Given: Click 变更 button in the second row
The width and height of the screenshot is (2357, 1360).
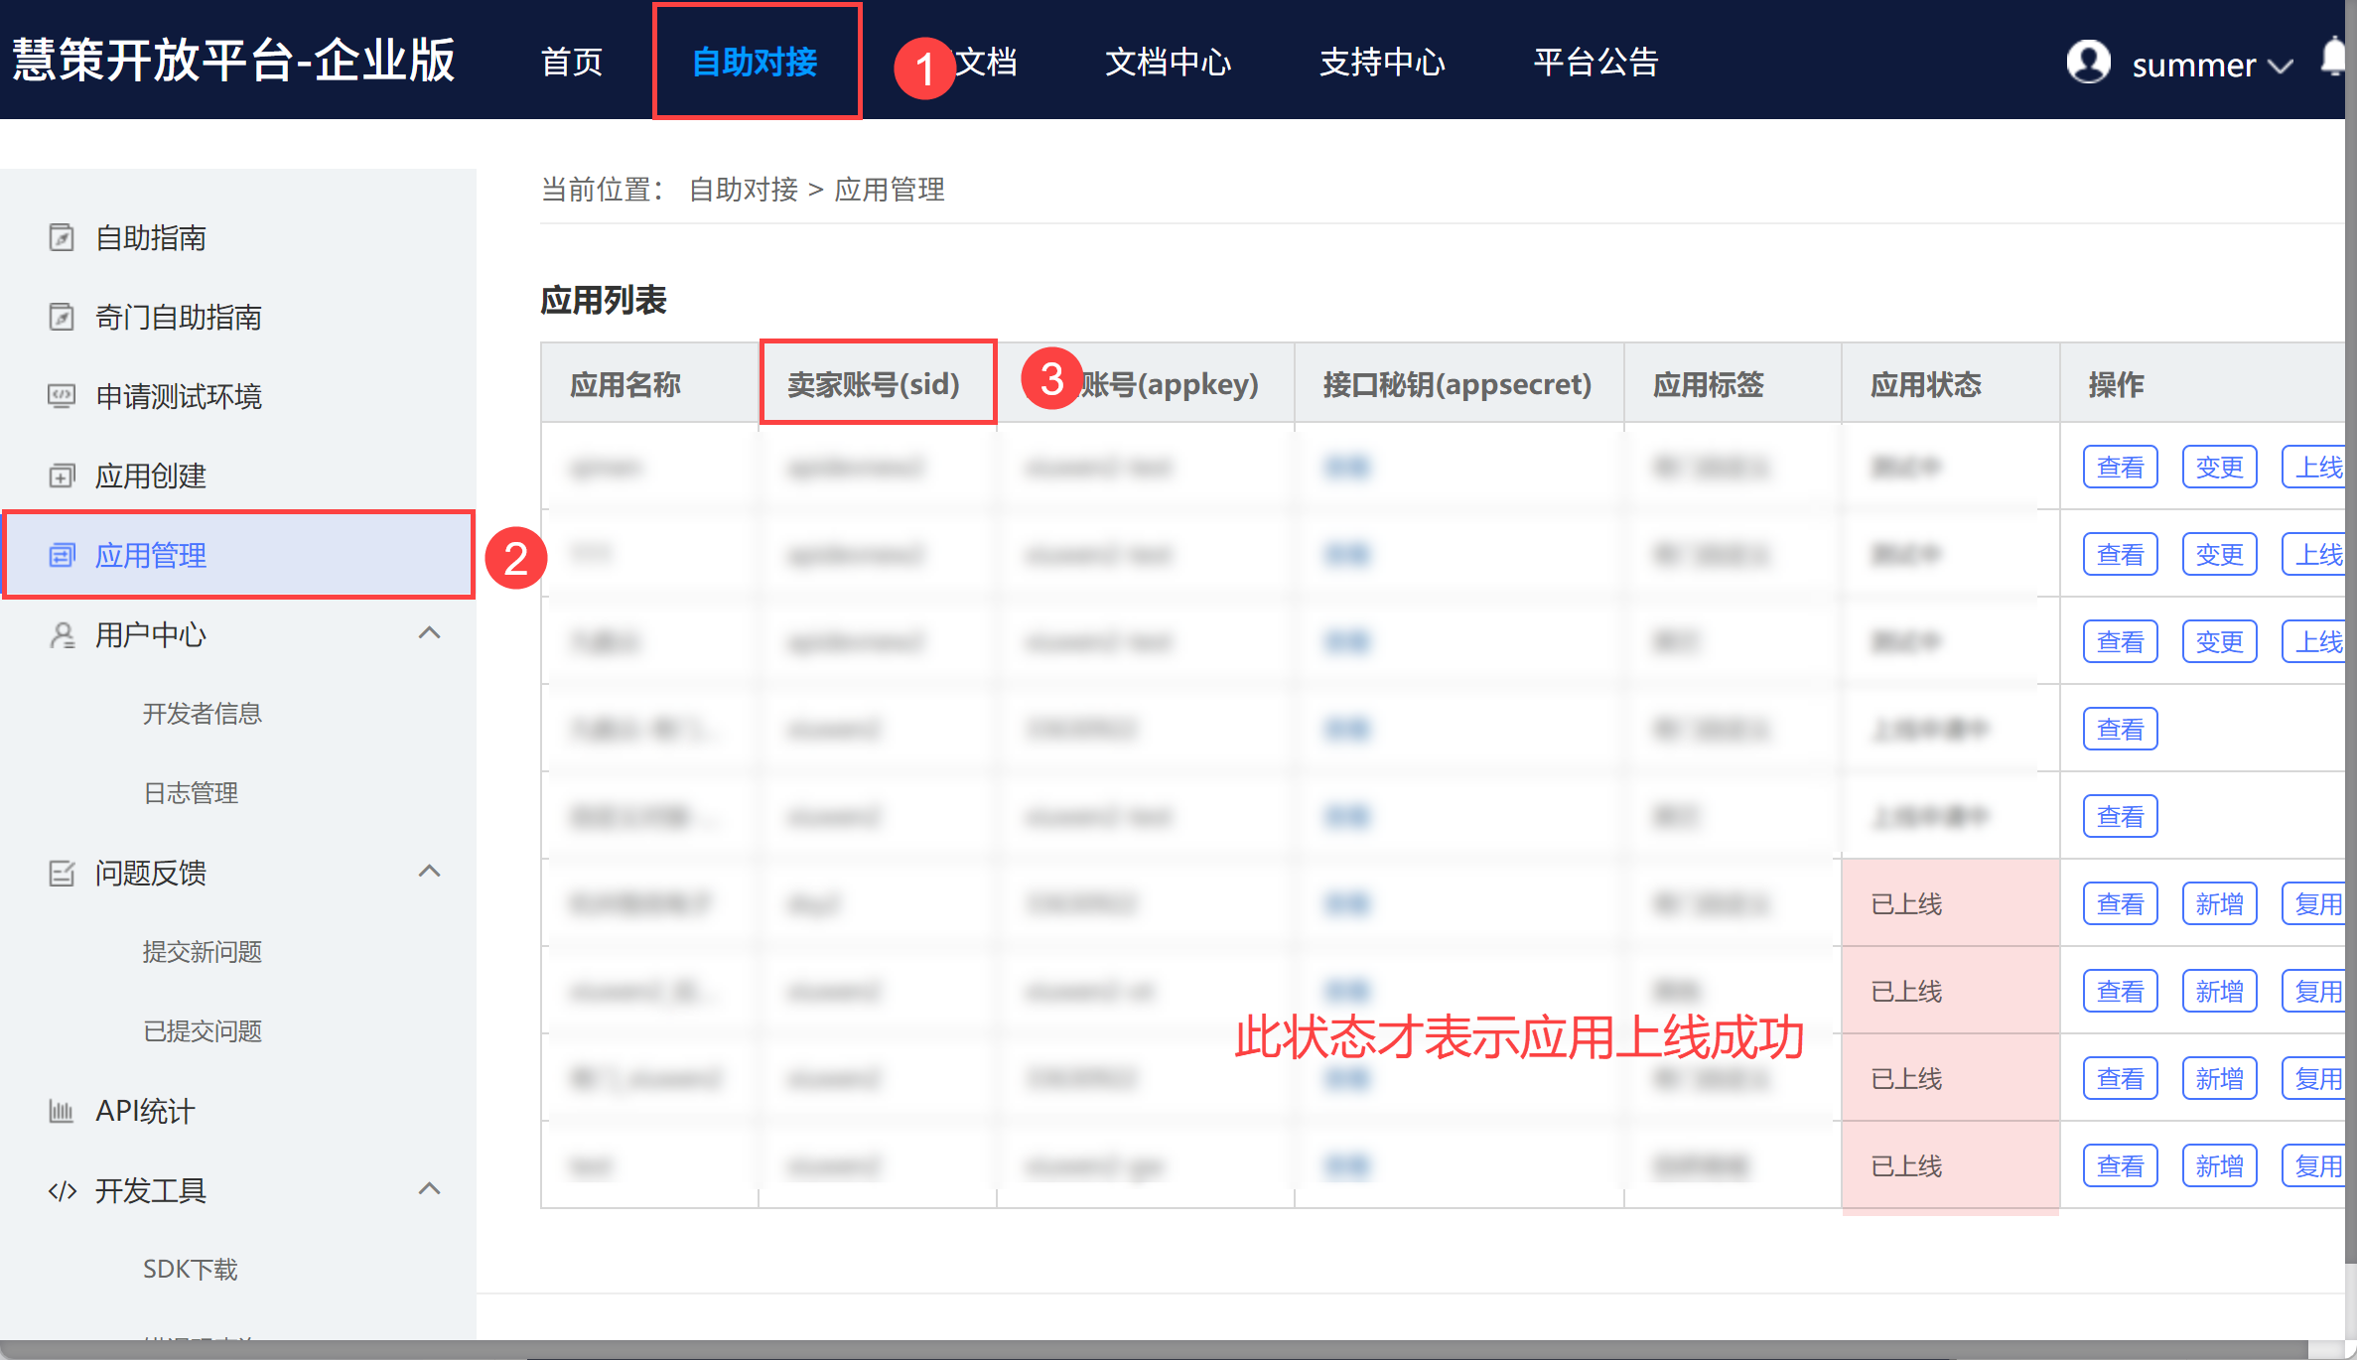Looking at the screenshot, I should pyautogui.click(x=2219, y=555).
